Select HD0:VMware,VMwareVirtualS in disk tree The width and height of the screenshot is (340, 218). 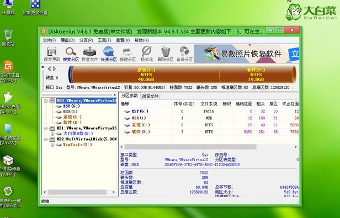[x=87, y=100]
